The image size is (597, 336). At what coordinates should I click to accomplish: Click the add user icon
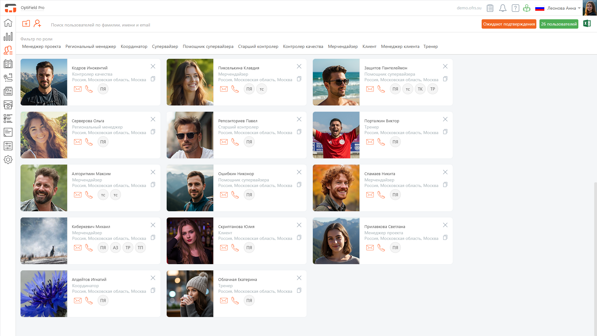pos(38,24)
